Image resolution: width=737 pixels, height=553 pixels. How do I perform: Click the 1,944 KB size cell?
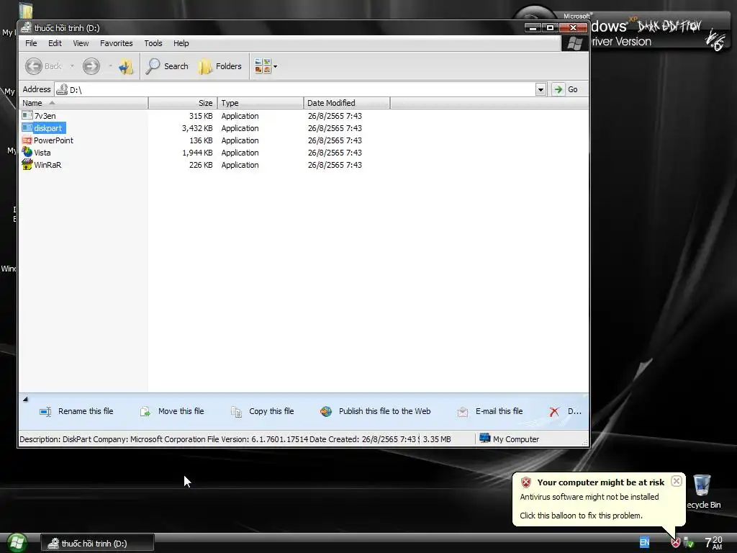[197, 153]
